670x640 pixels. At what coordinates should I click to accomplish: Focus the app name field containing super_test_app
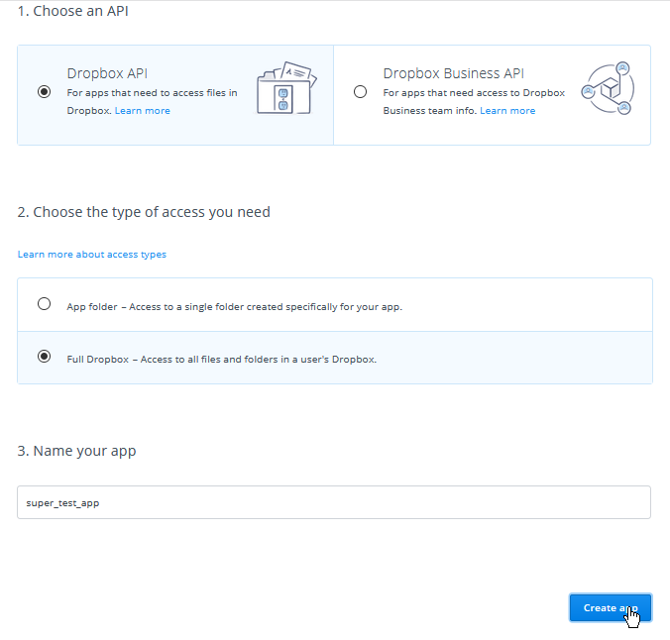(334, 502)
